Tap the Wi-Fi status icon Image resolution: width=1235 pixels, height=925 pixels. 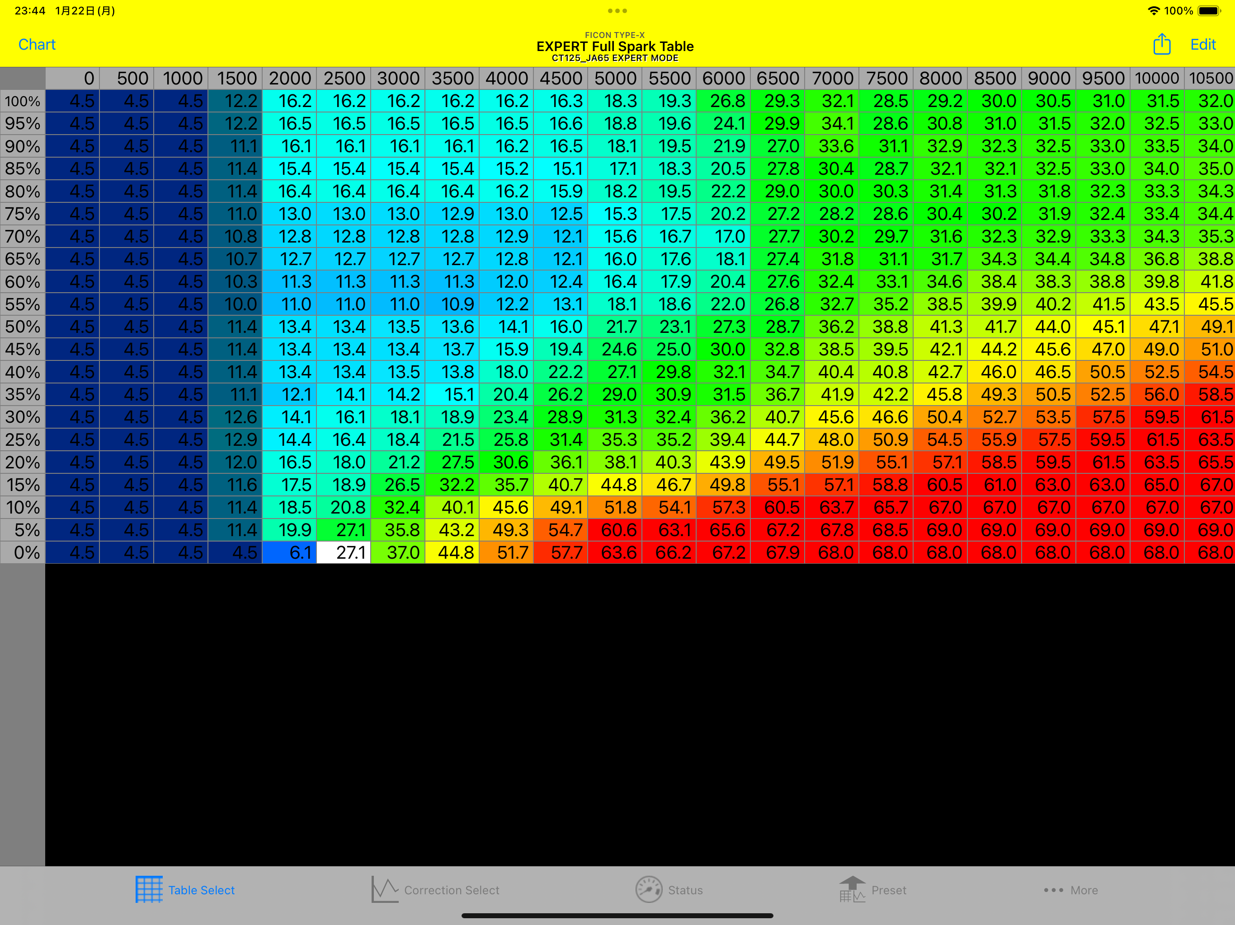[1154, 10]
